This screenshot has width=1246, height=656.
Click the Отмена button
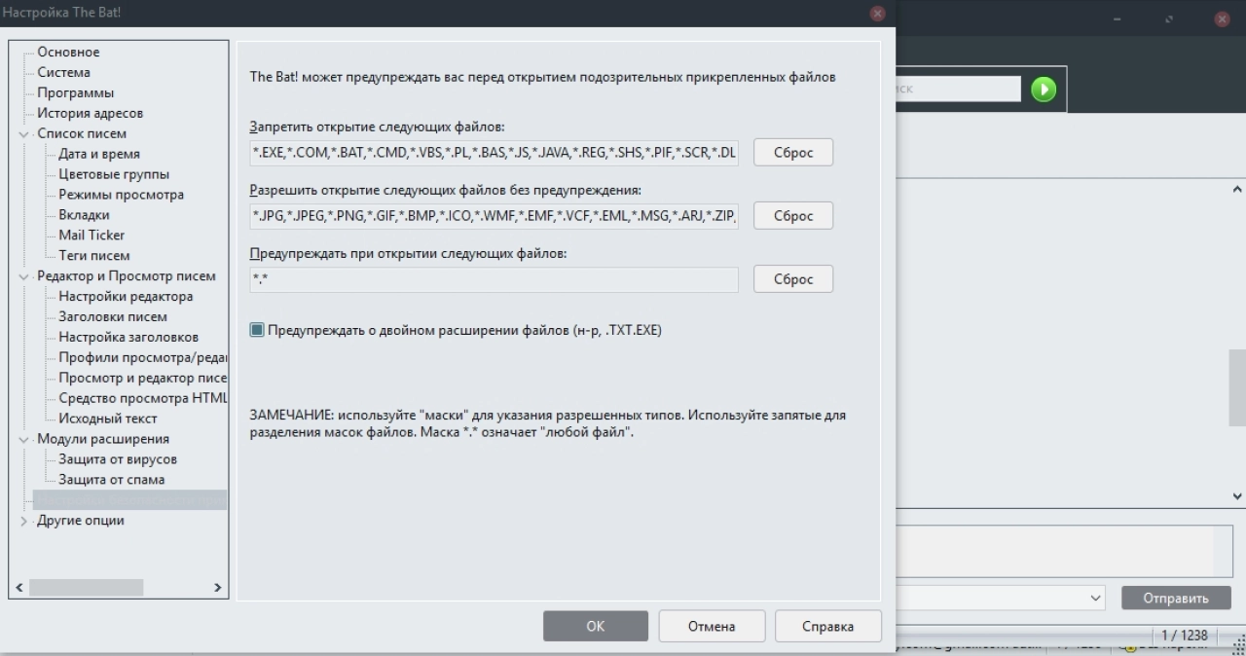(712, 627)
